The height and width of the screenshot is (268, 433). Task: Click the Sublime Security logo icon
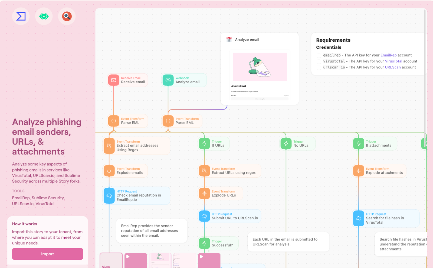pyautogui.click(x=21, y=16)
